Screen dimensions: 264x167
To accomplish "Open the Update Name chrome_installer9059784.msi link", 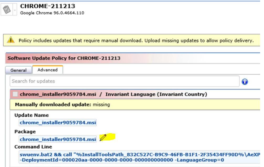I will [58, 122].
